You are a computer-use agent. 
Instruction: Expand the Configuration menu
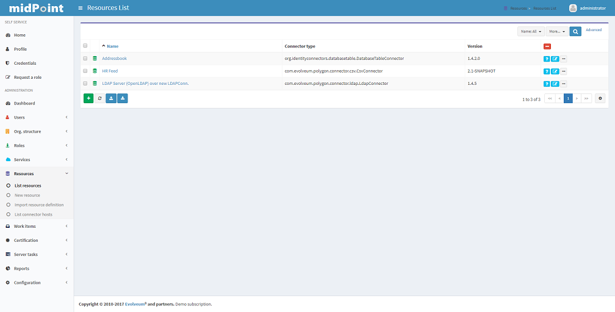pyautogui.click(x=37, y=283)
